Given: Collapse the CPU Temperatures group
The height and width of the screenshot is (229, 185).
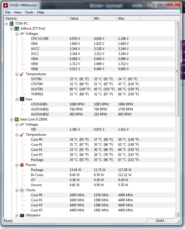Looking at the screenshot, I should coord(17,135).
